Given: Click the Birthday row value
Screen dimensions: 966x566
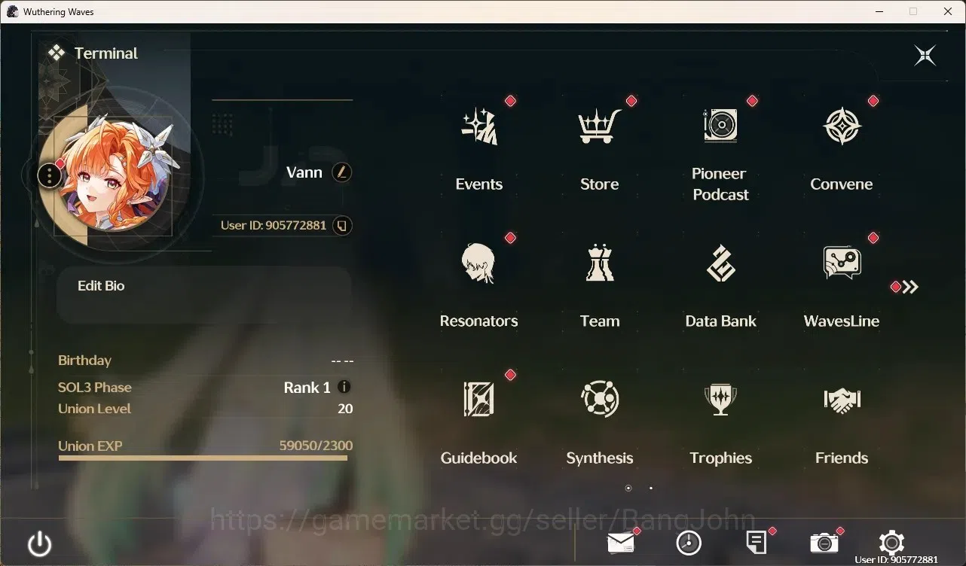Looking at the screenshot, I should point(342,361).
